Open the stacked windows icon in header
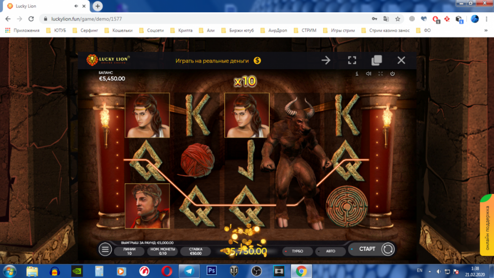 pyautogui.click(x=376, y=60)
